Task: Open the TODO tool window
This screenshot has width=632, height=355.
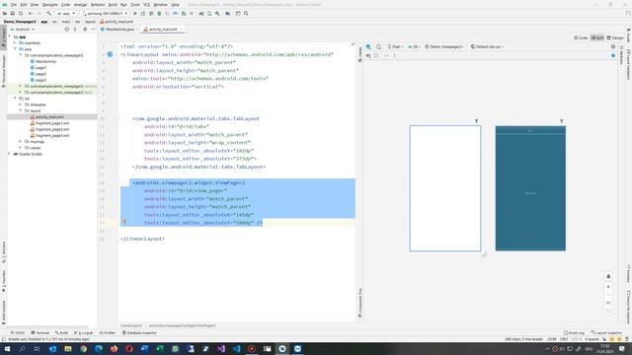Action: (x=18, y=333)
